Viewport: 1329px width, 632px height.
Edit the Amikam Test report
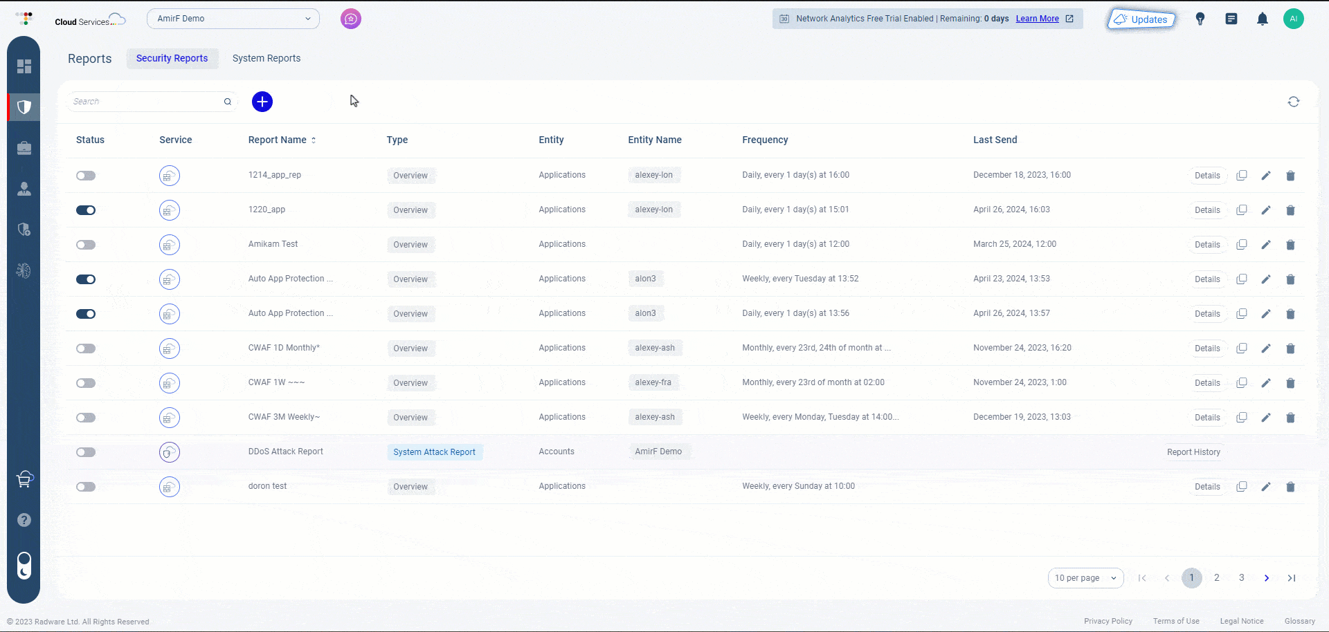point(1265,245)
